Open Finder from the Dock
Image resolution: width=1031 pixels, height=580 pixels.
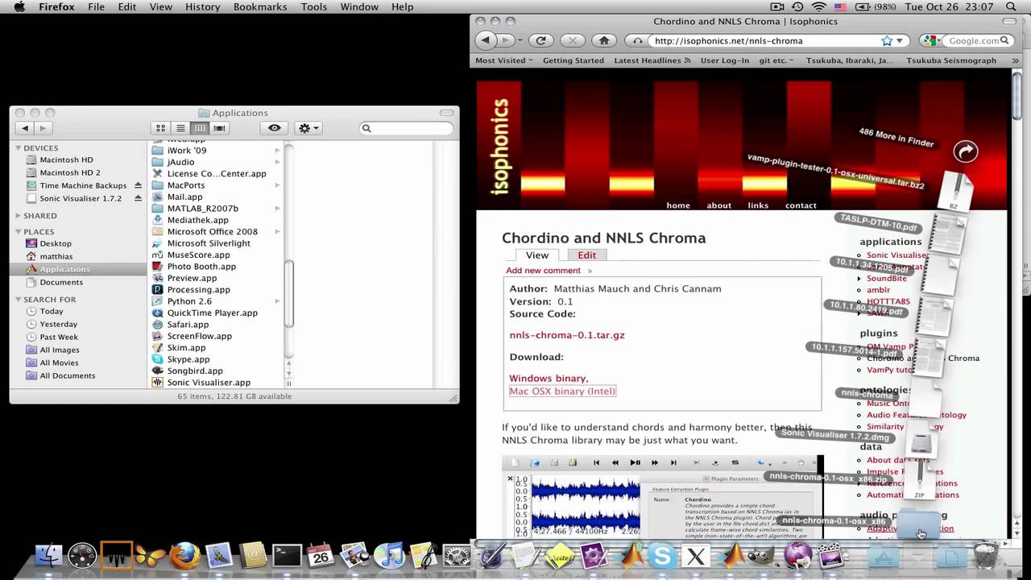[48, 556]
